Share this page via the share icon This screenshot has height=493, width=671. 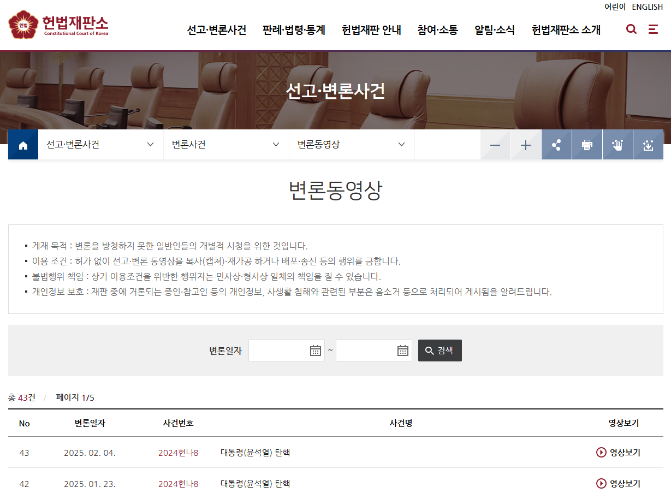(556, 144)
